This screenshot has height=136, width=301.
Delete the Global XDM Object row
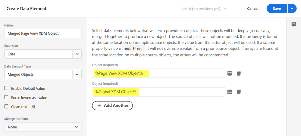[239, 92]
